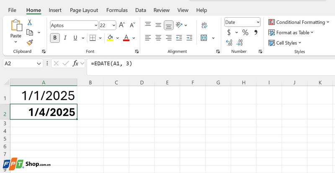
Task: Apply Comma Style format
Action: point(255,33)
